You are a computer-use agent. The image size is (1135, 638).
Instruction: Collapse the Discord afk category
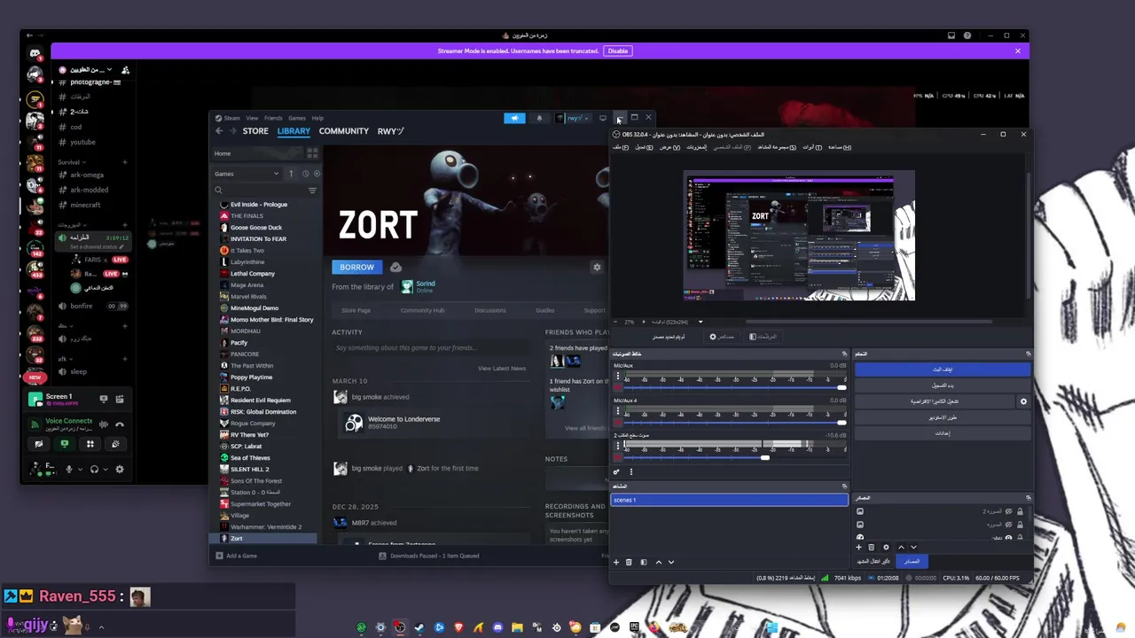tap(64, 359)
